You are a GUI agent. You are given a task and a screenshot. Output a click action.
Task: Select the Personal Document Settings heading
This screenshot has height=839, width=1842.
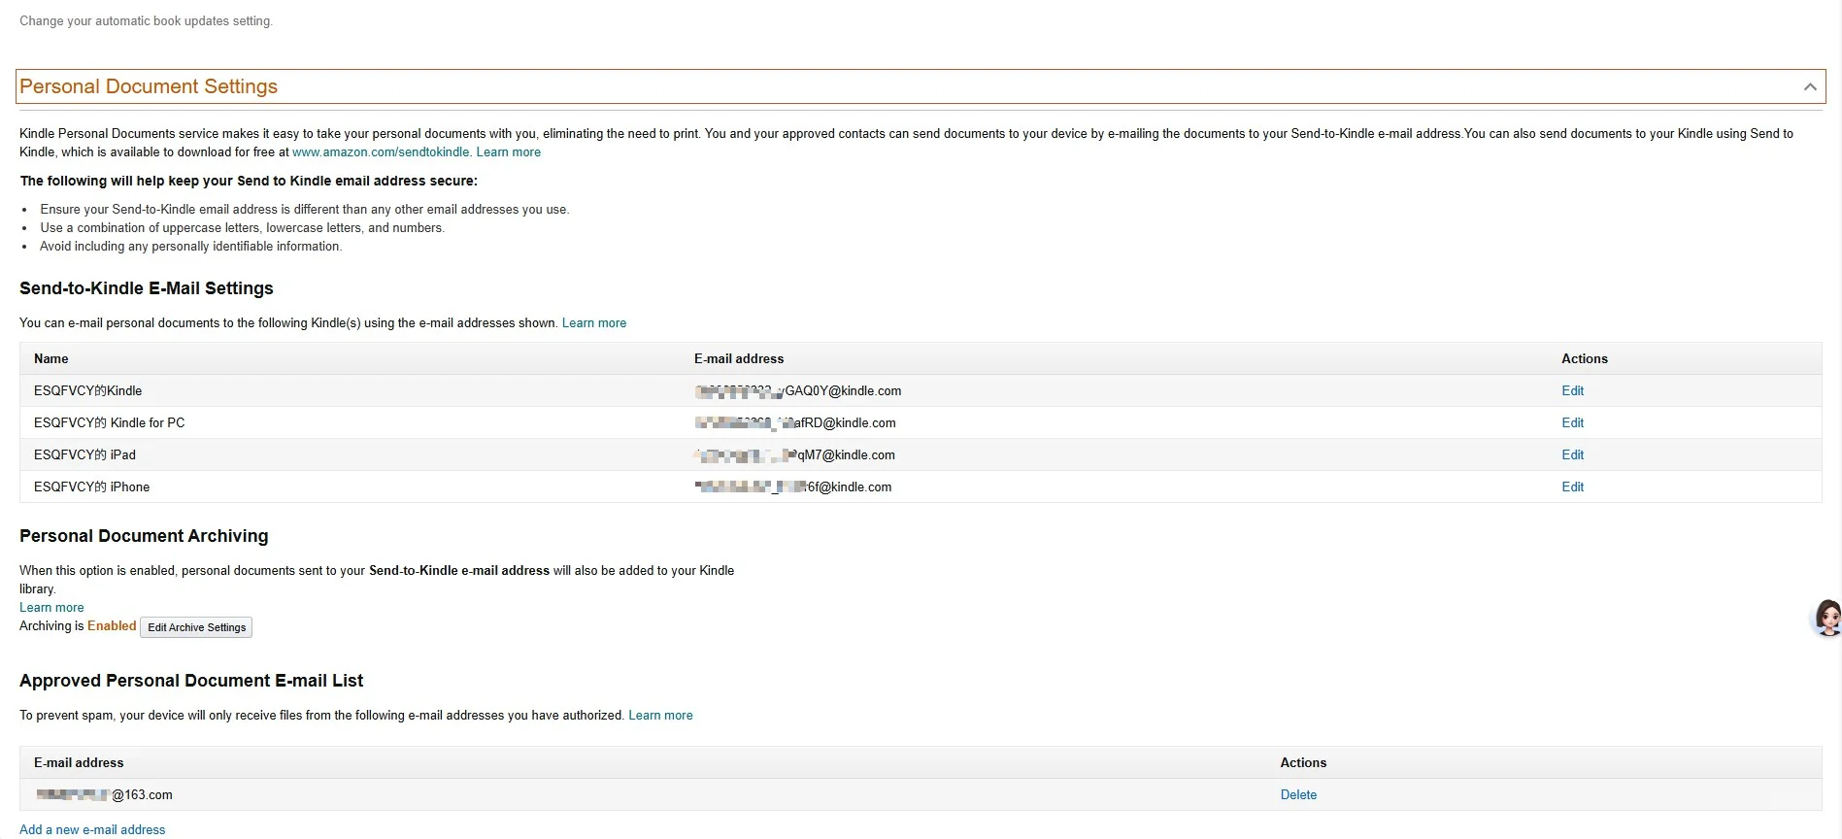(x=149, y=86)
